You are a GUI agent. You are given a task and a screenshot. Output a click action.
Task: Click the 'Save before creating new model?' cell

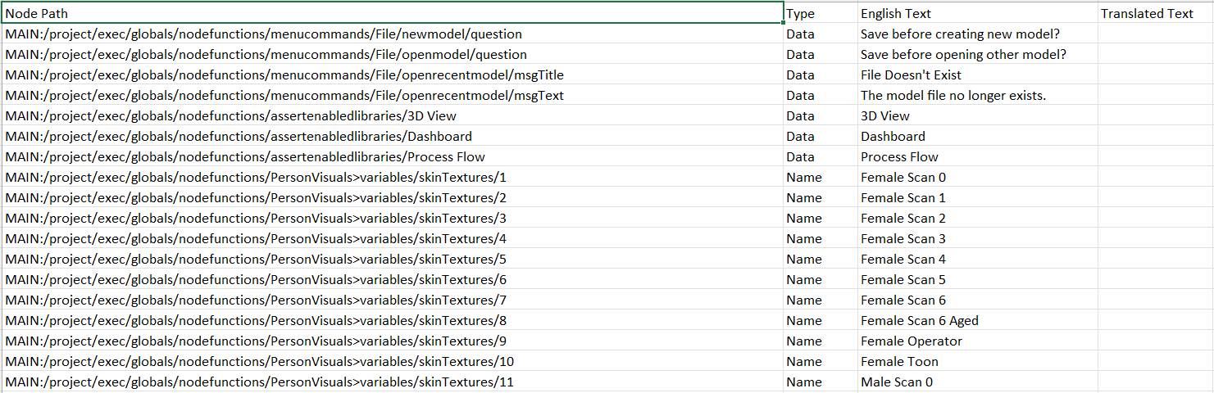[x=978, y=34]
